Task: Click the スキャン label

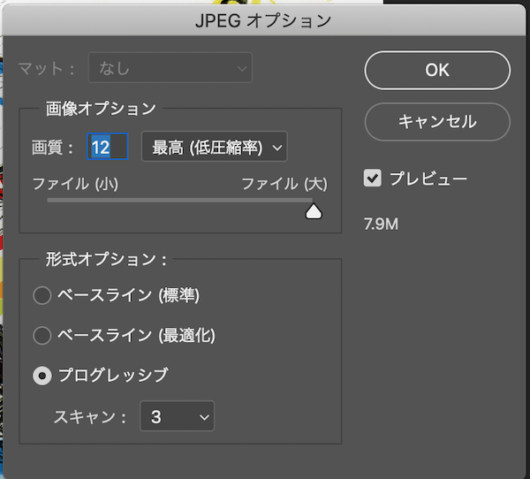Action: click(x=90, y=417)
